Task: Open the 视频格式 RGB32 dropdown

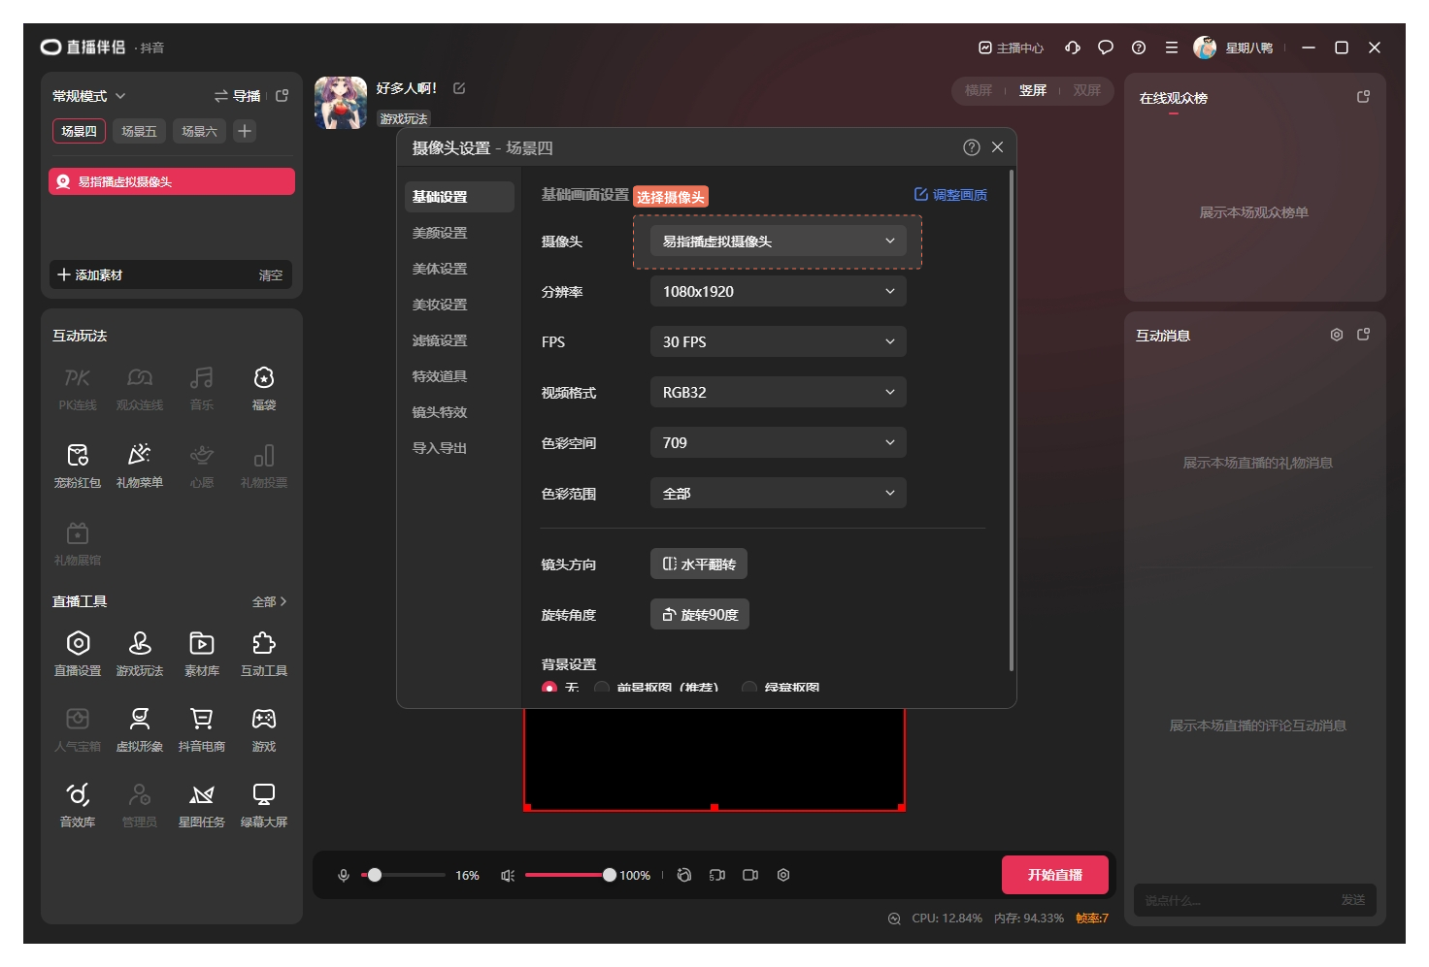Action: click(x=778, y=393)
